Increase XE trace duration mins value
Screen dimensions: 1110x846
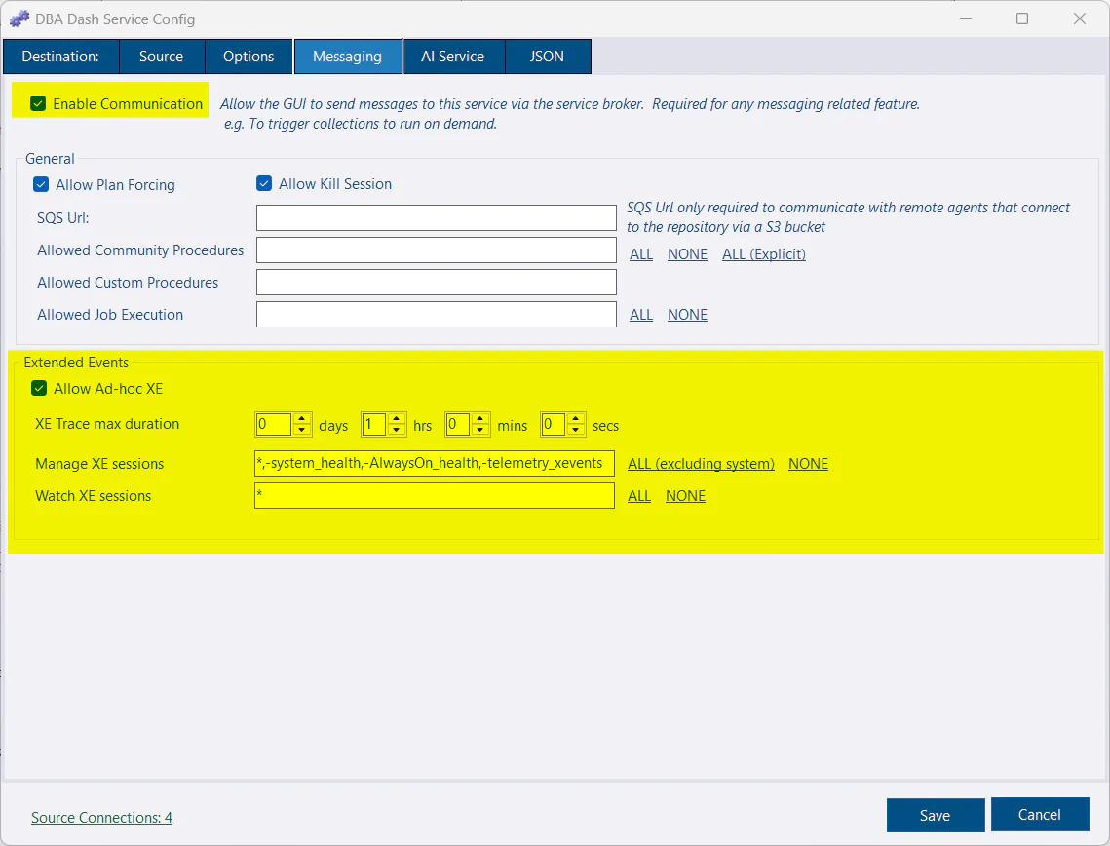tap(480, 419)
